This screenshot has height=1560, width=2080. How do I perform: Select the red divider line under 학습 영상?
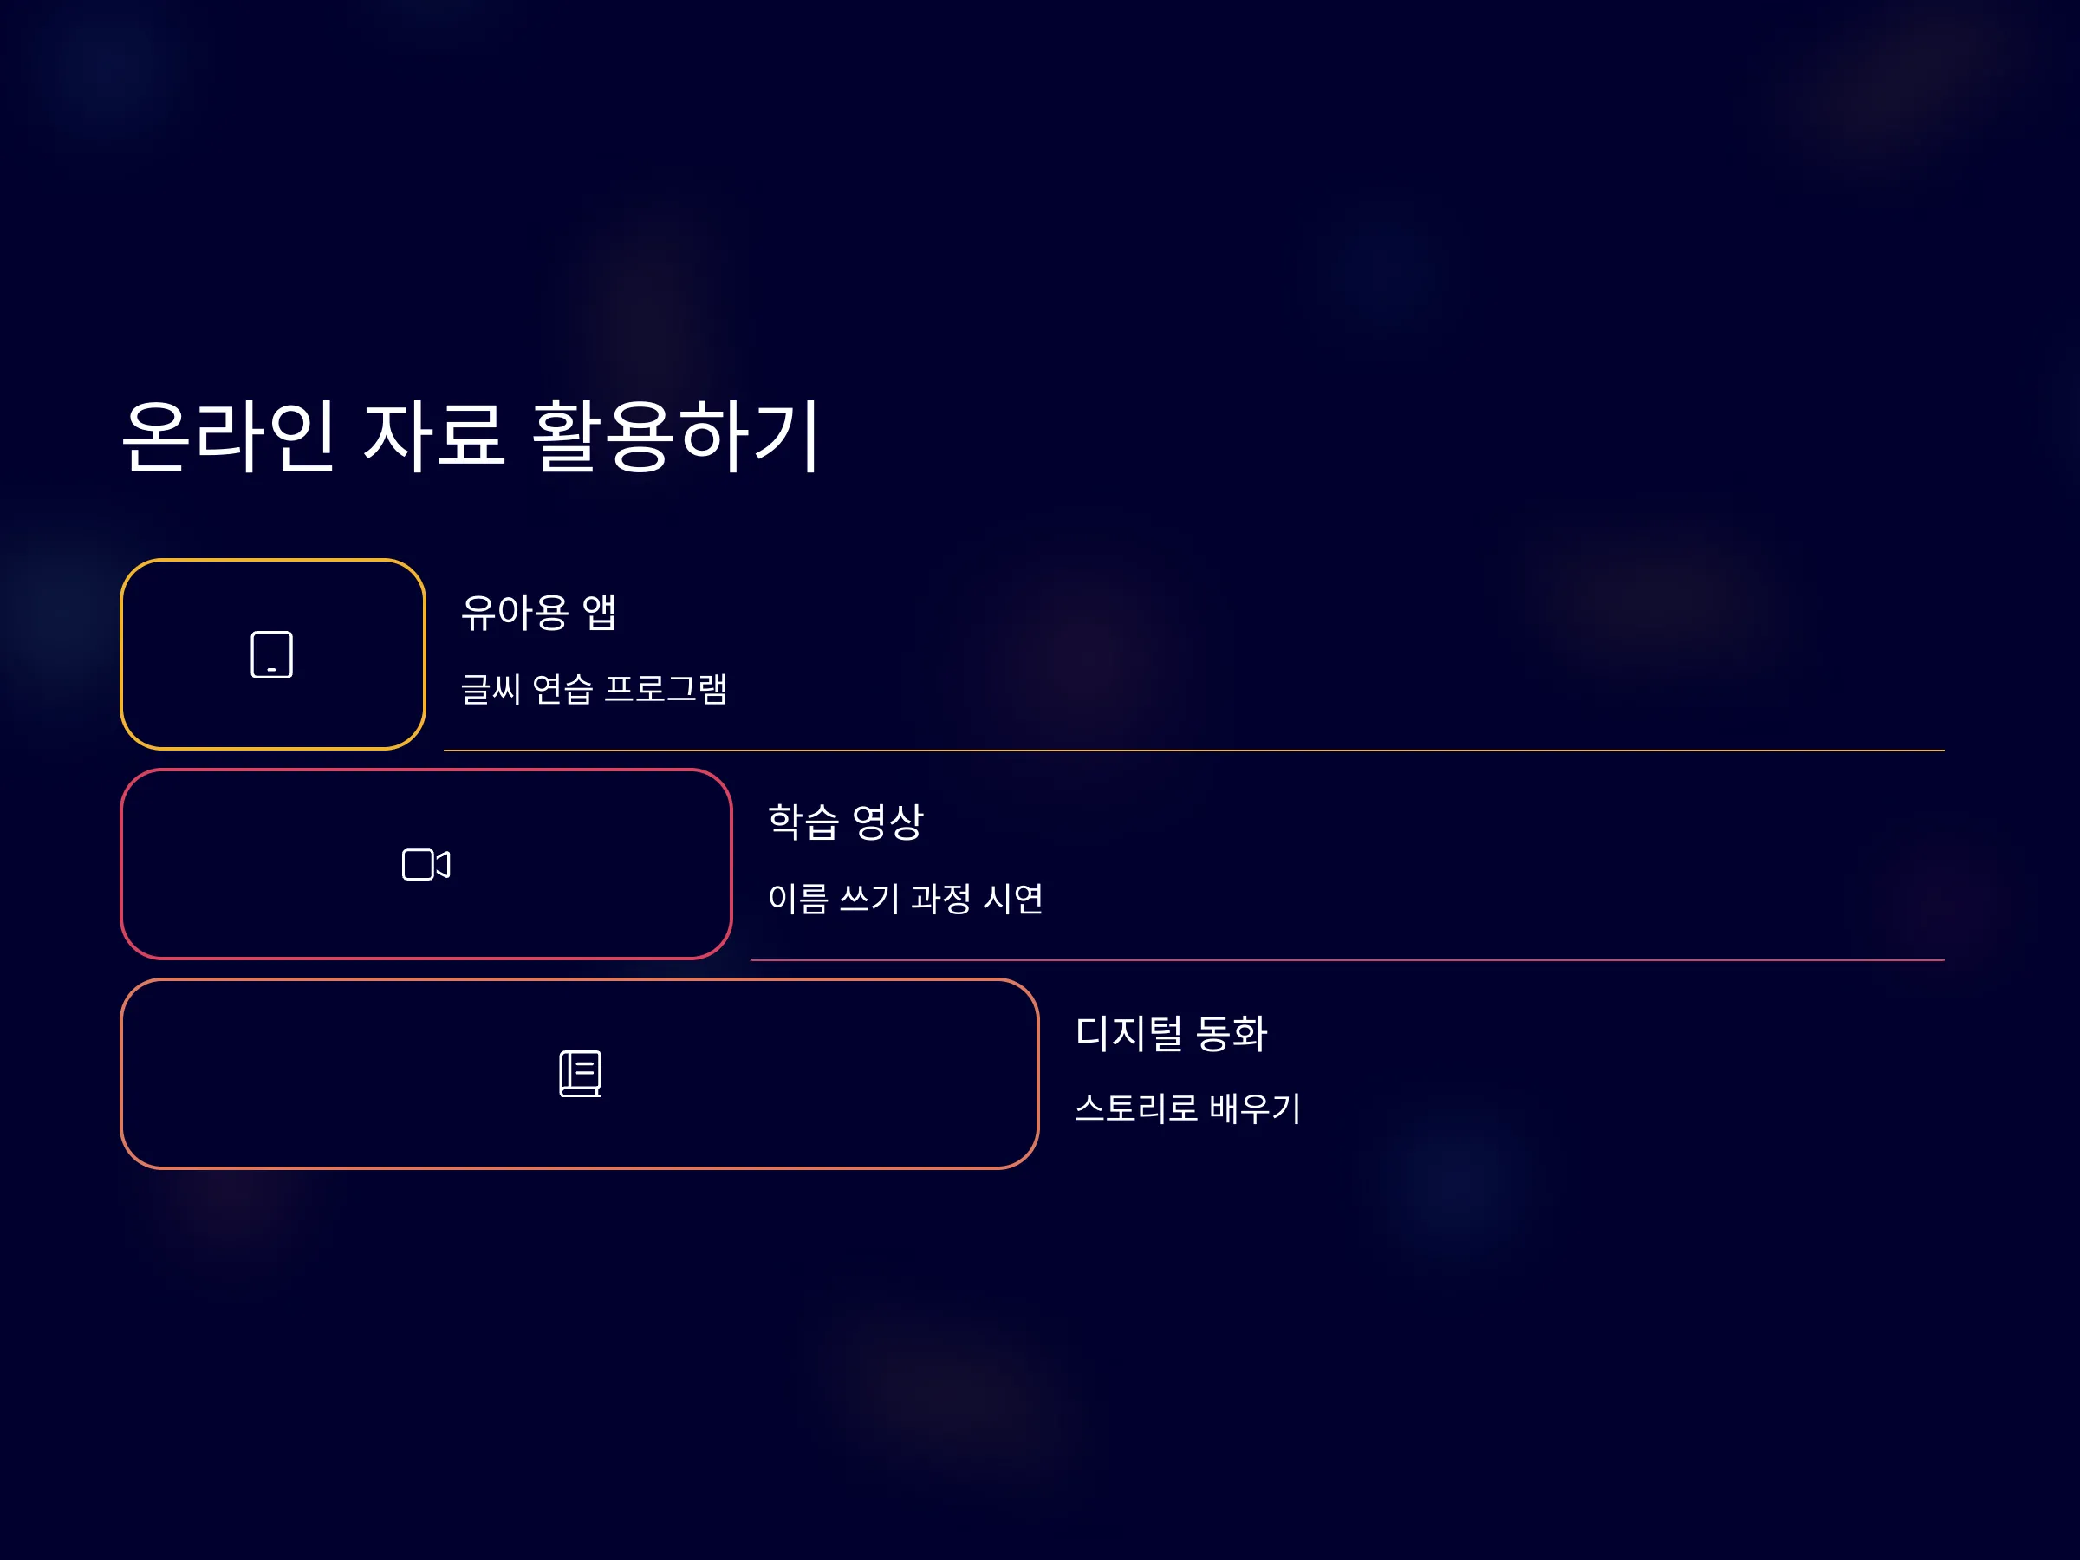1347,960
